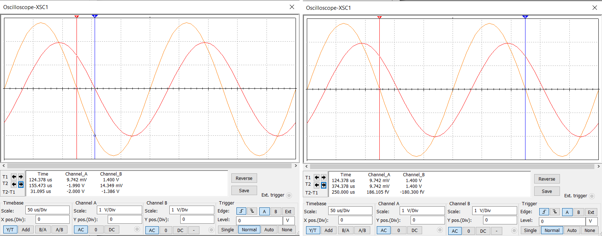Image resolution: width=602 pixels, height=236 pixels.
Task: Click trigger Level field in right oscilloscope
Action: tap(562, 221)
